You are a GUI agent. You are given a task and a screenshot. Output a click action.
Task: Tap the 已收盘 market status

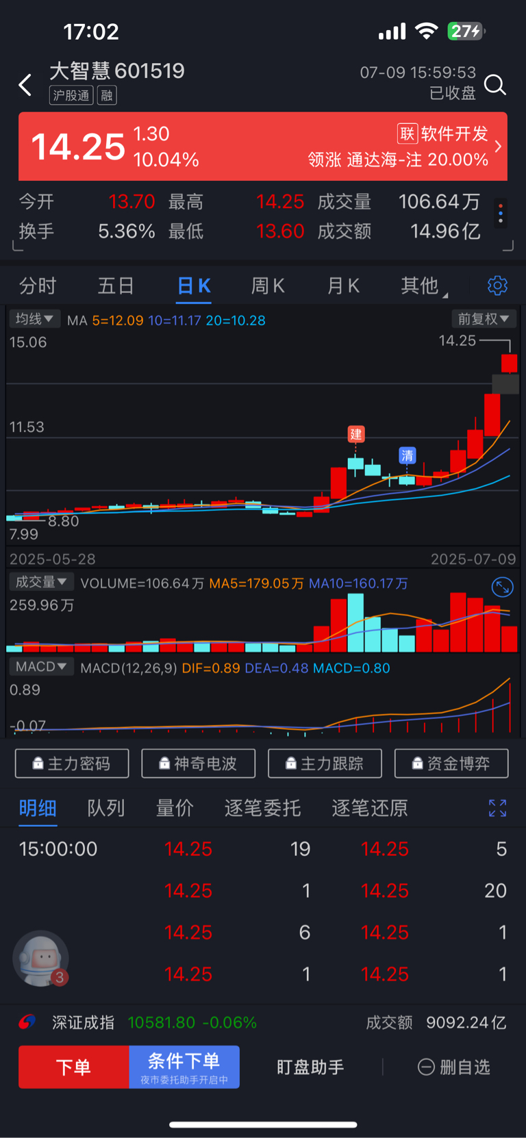(452, 93)
